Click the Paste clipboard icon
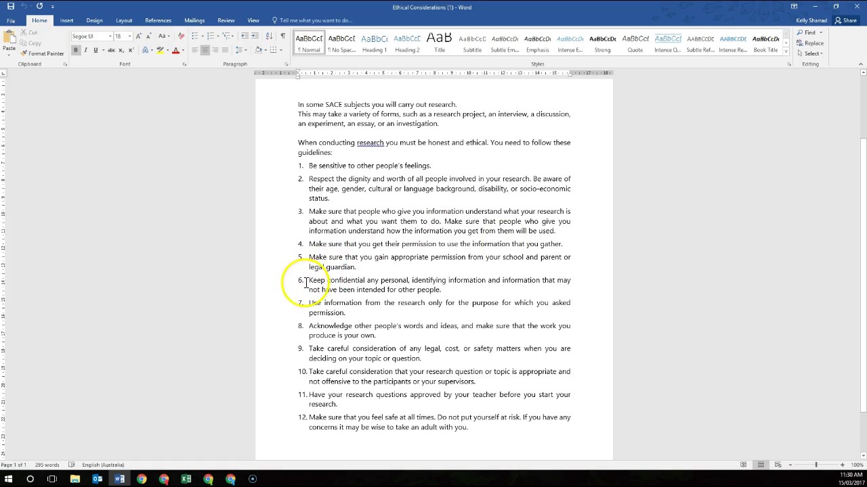 [x=9, y=37]
